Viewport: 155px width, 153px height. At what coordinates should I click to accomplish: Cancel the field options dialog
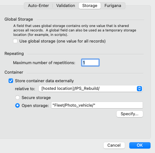(x=114, y=145)
